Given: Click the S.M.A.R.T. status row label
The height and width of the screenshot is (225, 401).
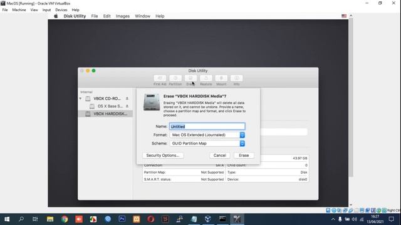Looking at the screenshot, I should pos(157,179).
